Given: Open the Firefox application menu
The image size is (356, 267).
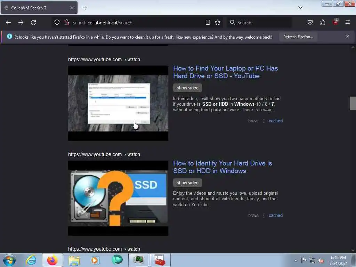Looking at the screenshot, I should click(x=348, y=22).
